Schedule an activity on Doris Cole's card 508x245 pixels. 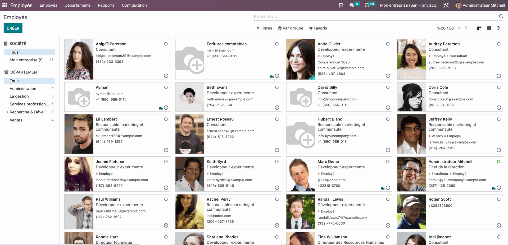click(499, 108)
